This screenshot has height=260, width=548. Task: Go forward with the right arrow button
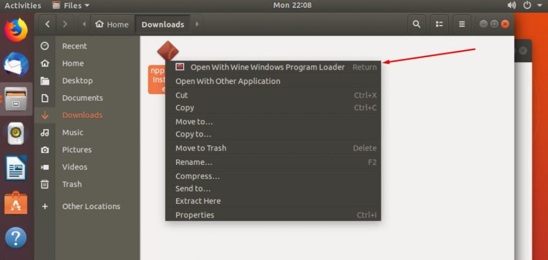65,24
